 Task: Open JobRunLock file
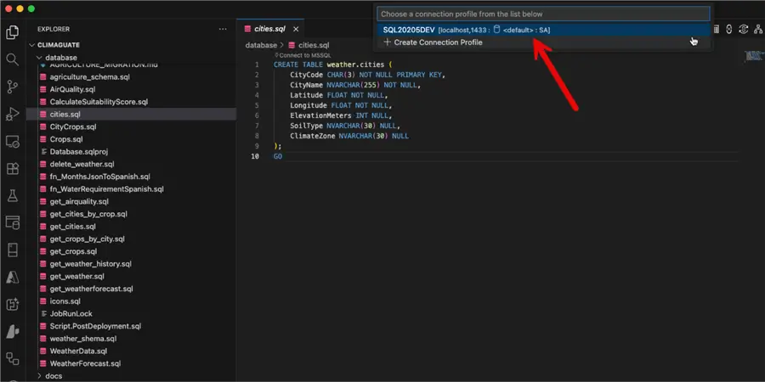(x=71, y=314)
